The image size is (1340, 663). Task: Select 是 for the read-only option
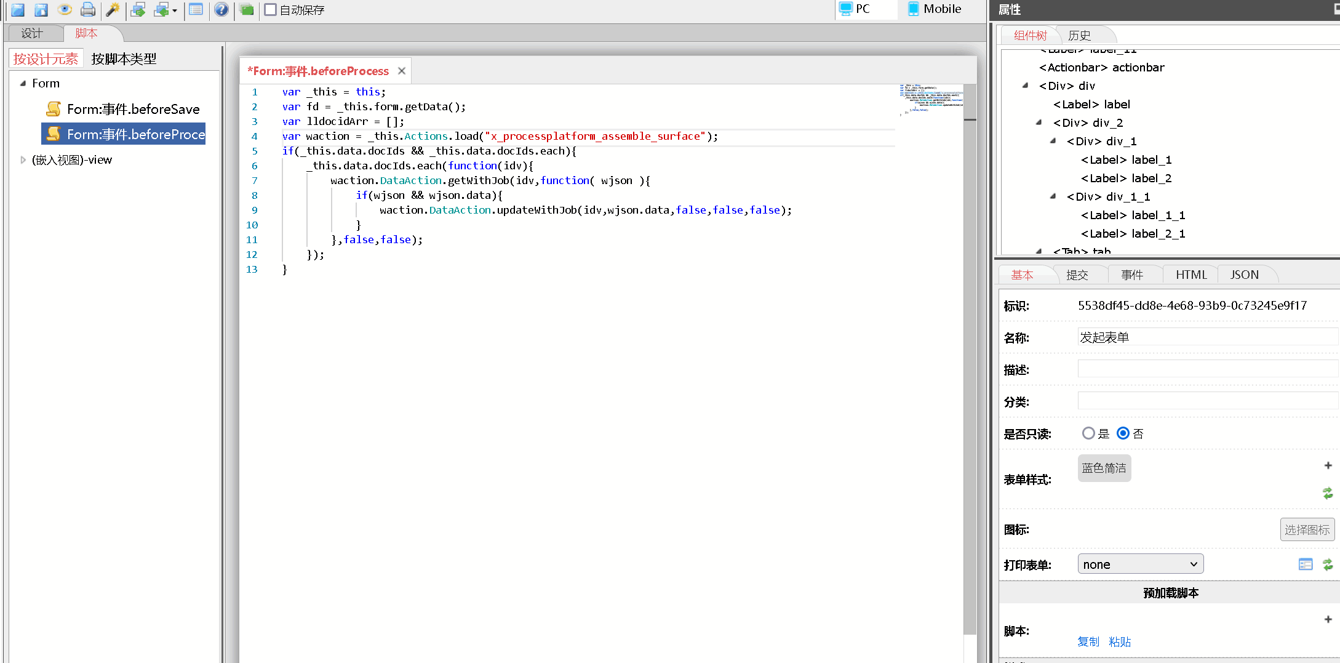tap(1088, 433)
